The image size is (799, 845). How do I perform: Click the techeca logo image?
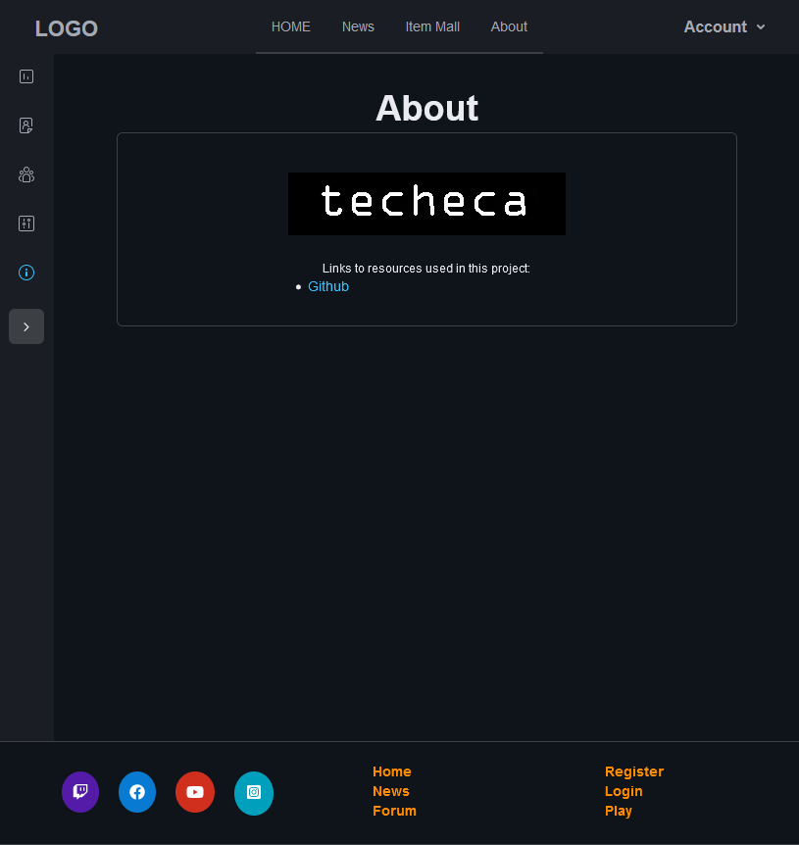point(426,204)
